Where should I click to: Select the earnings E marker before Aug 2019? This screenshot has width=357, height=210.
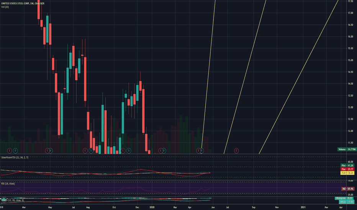pyautogui.click(x=85, y=150)
